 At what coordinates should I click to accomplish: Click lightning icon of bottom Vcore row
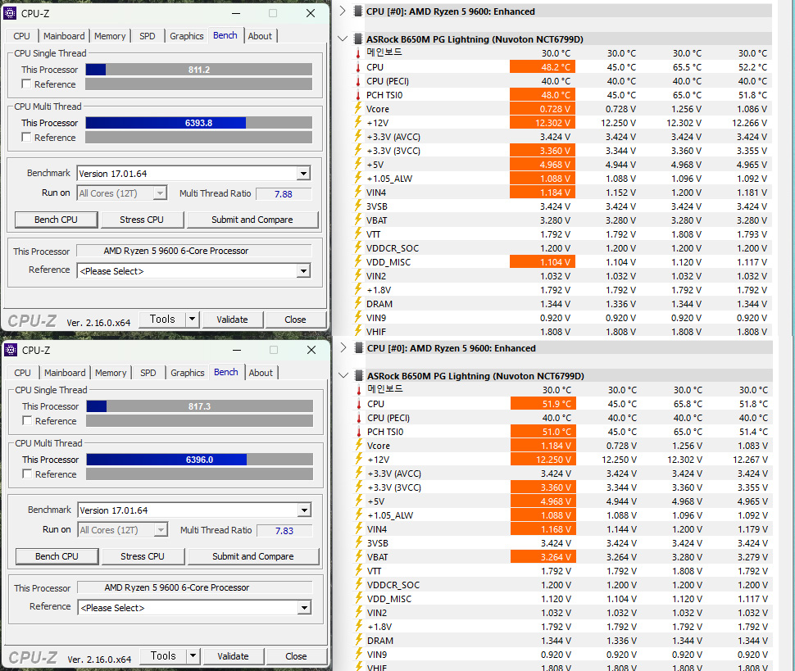359,446
